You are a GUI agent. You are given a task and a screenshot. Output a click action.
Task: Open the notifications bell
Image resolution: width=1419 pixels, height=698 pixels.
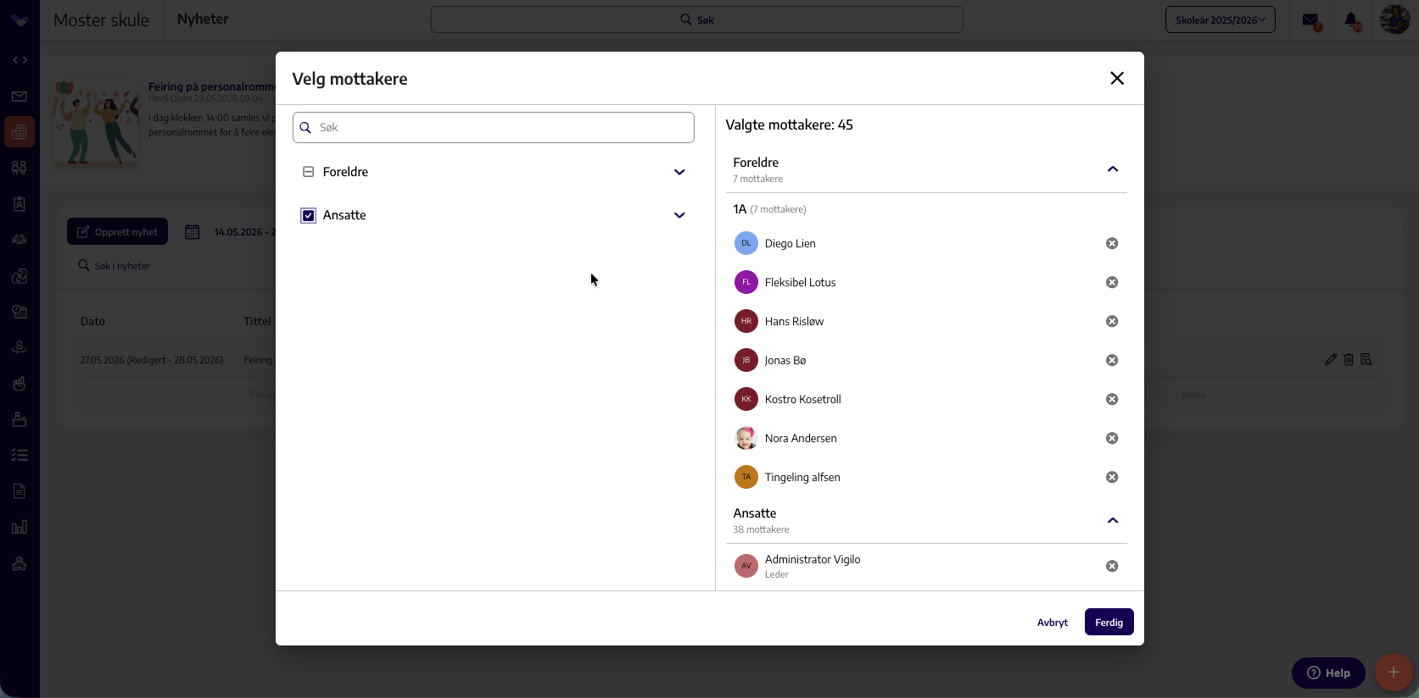click(x=1353, y=20)
